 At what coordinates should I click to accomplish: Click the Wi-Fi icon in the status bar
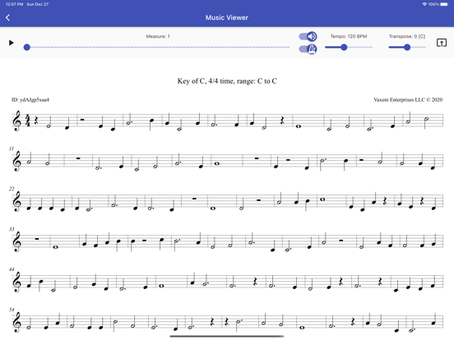[424, 4]
